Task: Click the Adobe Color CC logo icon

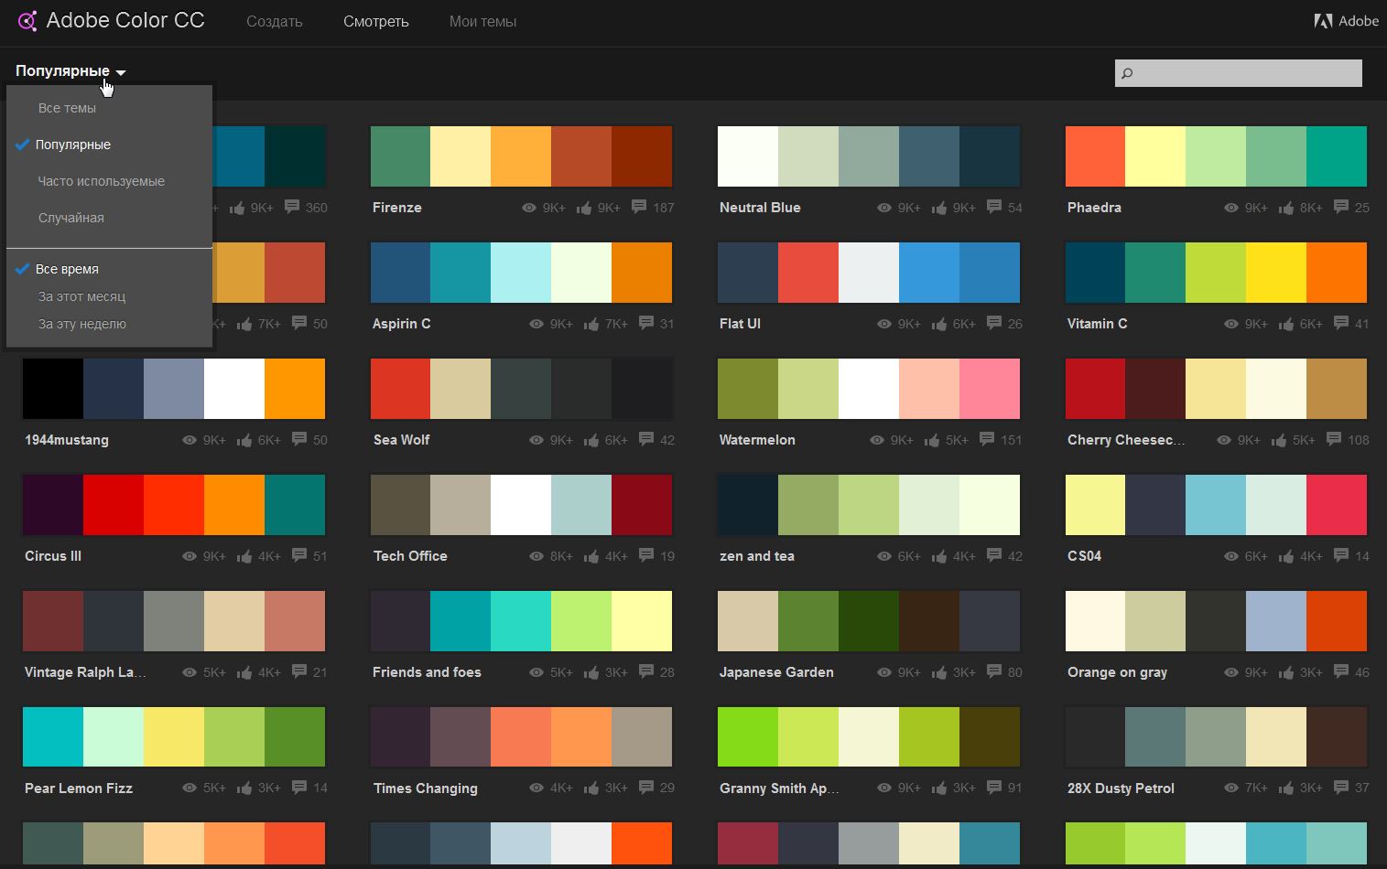Action: (27, 20)
